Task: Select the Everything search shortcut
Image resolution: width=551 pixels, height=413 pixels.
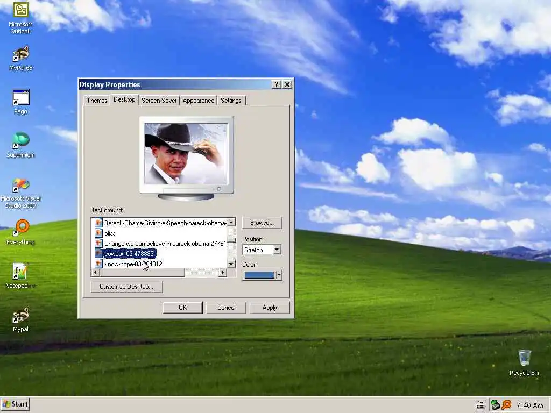Action: click(x=21, y=232)
